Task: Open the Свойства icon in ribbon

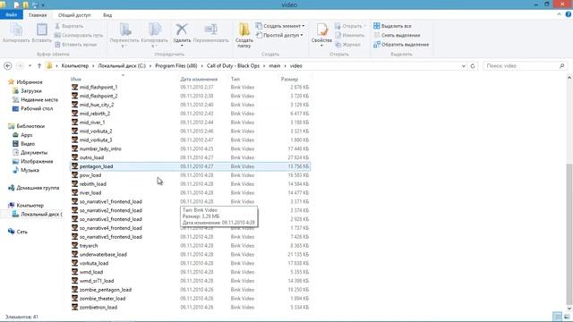Action: (x=321, y=30)
